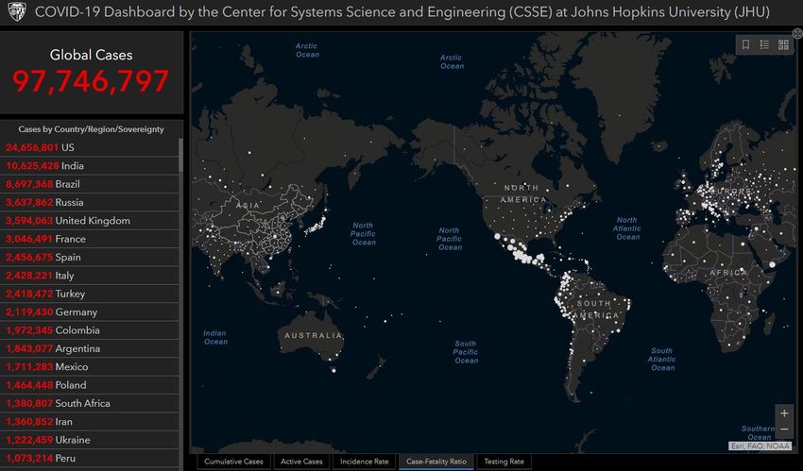Select the US row in the country list
803x471 pixels.
[x=89, y=147]
